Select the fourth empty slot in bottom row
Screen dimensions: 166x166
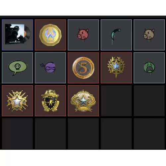pos(116,133)
